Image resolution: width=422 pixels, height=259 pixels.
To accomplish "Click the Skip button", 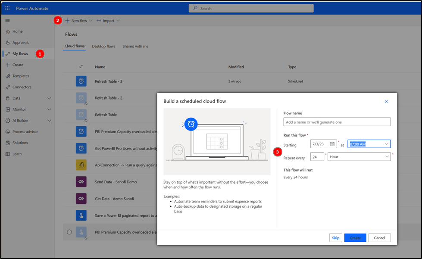I will coord(335,238).
